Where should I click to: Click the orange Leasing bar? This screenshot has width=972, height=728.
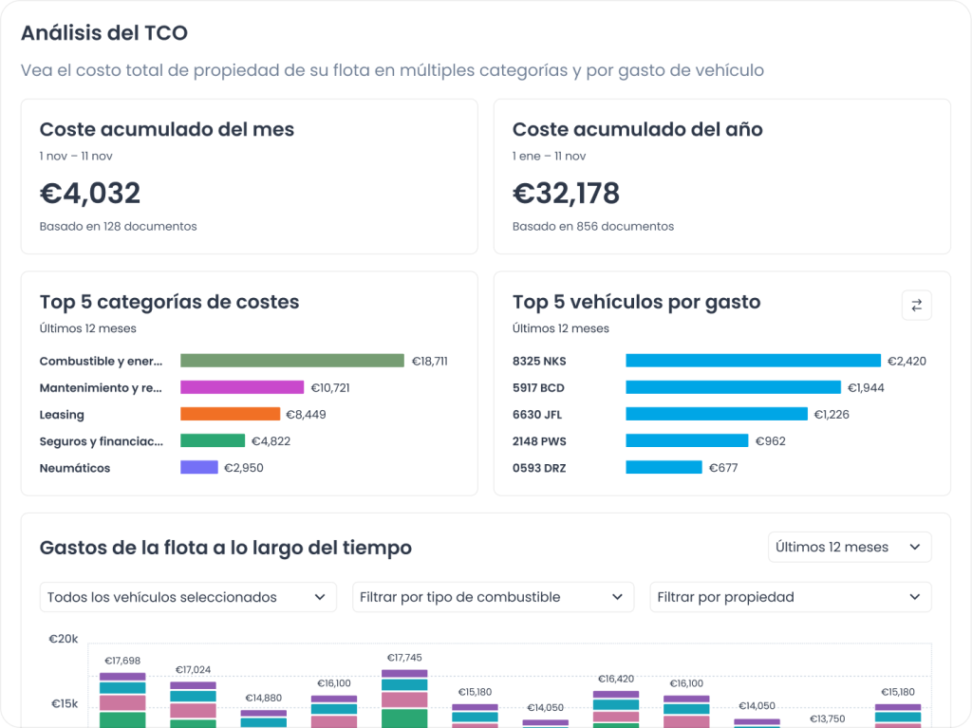pos(230,414)
